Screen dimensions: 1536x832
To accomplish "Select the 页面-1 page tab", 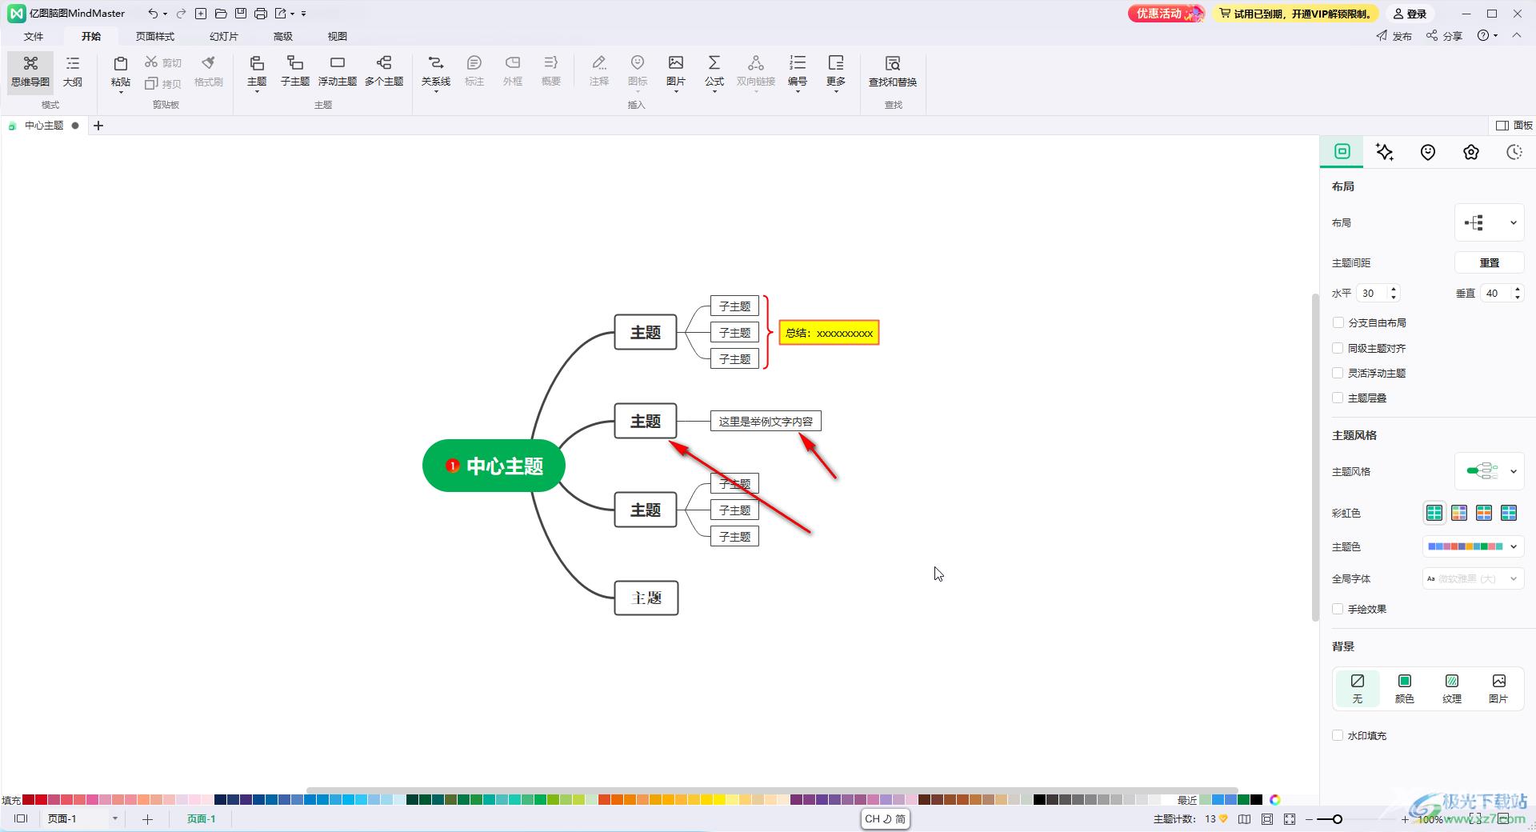I will point(202,819).
